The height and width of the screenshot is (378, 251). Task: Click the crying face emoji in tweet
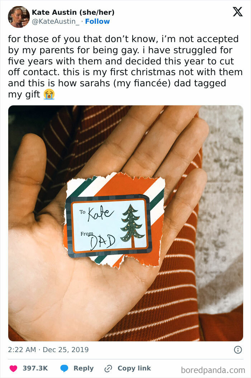[49, 94]
